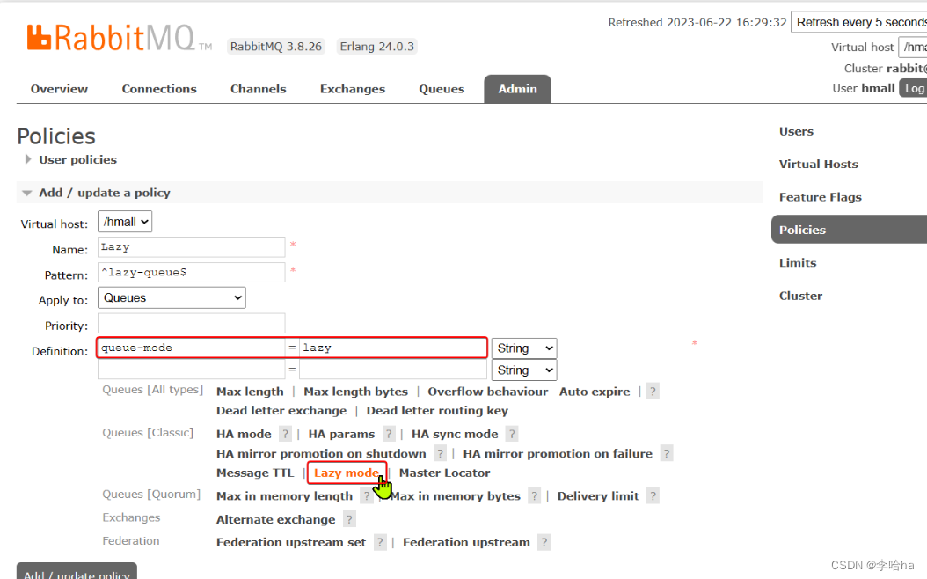Open String type dropdown for empty definition row
927x579 pixels.
(x=524, y=370)
